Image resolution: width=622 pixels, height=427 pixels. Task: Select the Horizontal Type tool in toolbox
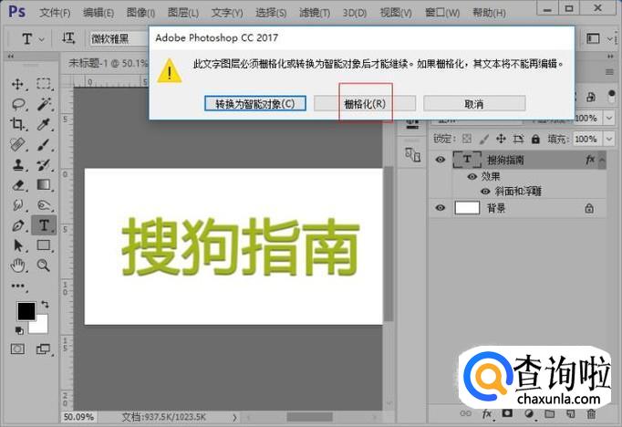(44, 225)
